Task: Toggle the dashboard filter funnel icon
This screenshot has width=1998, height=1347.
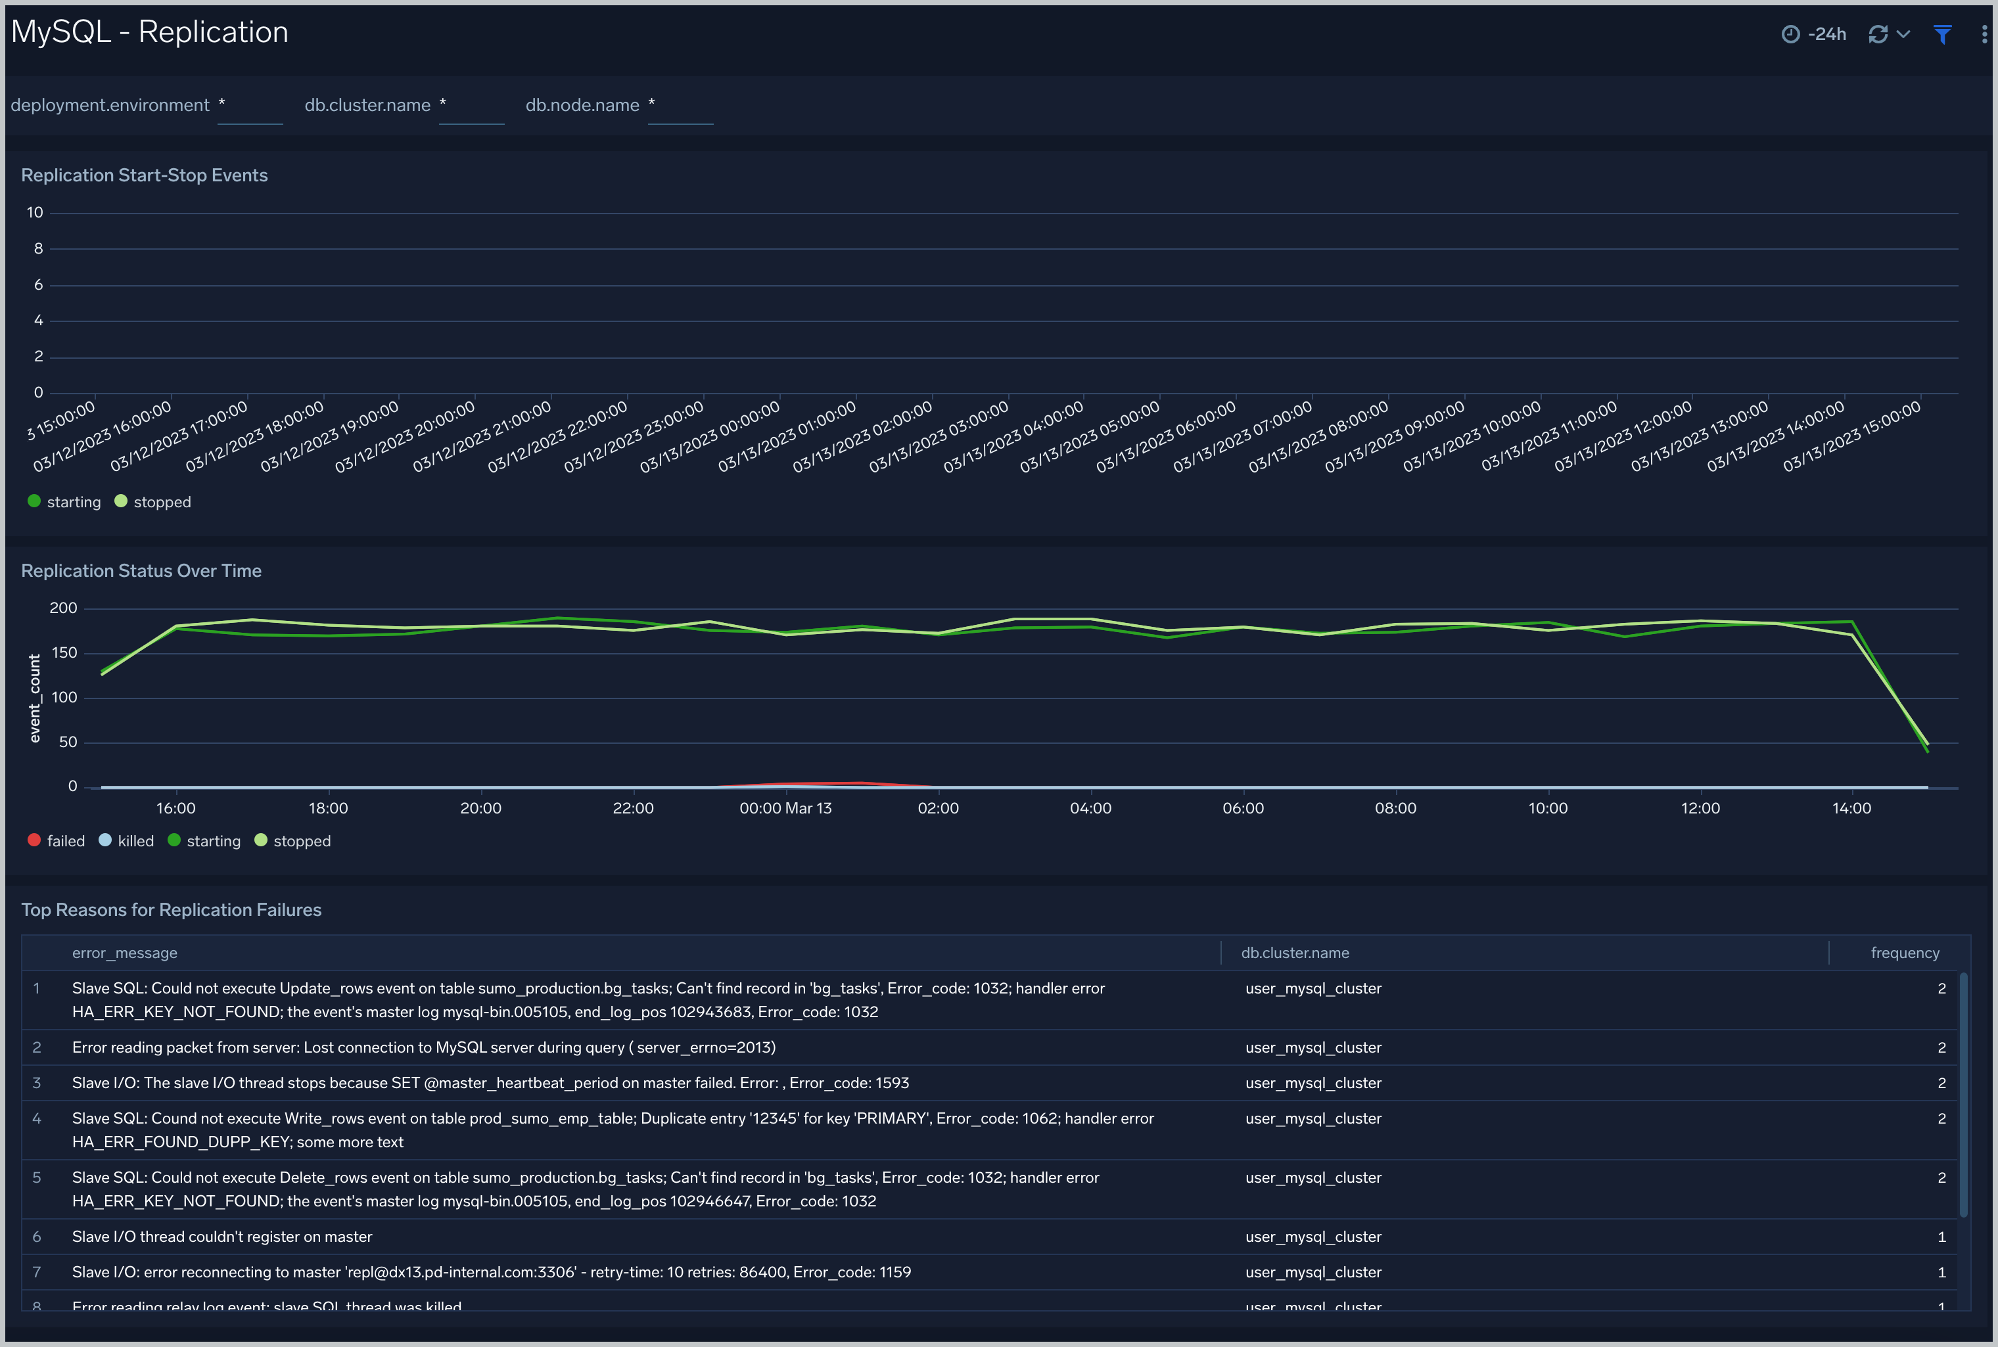Action: pos(1942,34)
